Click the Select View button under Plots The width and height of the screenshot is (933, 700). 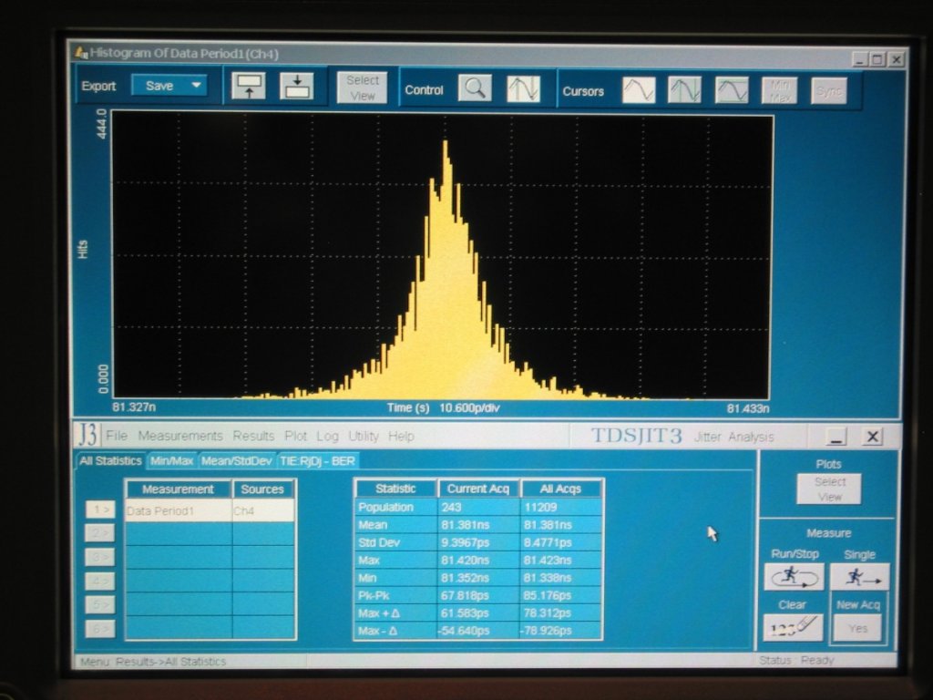[x=829, y=489]
